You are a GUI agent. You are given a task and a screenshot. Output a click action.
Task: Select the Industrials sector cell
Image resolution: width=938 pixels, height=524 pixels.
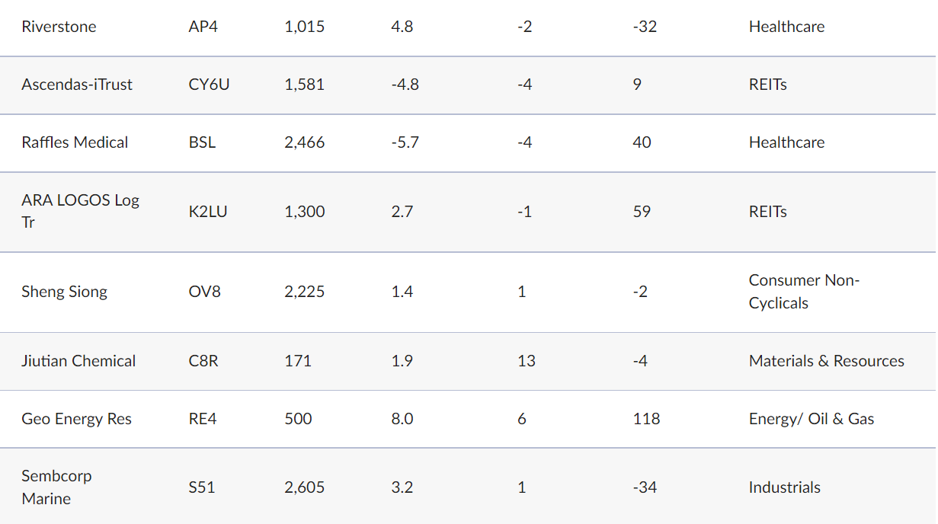click(784, 487)
